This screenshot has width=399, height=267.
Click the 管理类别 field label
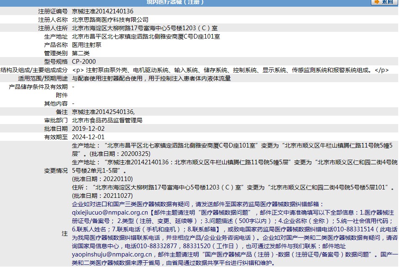56,53
